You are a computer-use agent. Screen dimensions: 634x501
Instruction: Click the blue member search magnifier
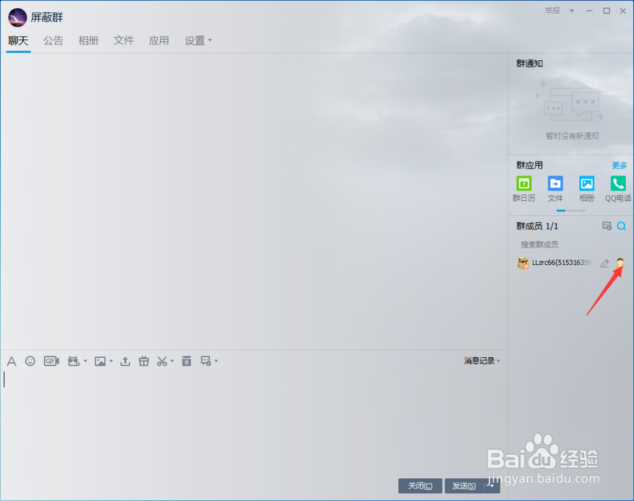pyautogui.click(x=621, y=226)
